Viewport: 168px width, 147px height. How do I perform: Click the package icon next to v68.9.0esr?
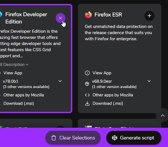(87, 84)
